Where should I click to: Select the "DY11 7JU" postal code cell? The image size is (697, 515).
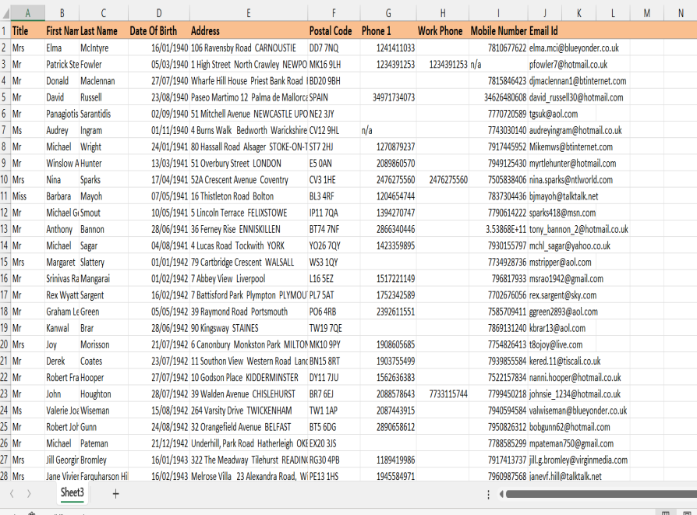pyautogui.click(x=334, y=377)
